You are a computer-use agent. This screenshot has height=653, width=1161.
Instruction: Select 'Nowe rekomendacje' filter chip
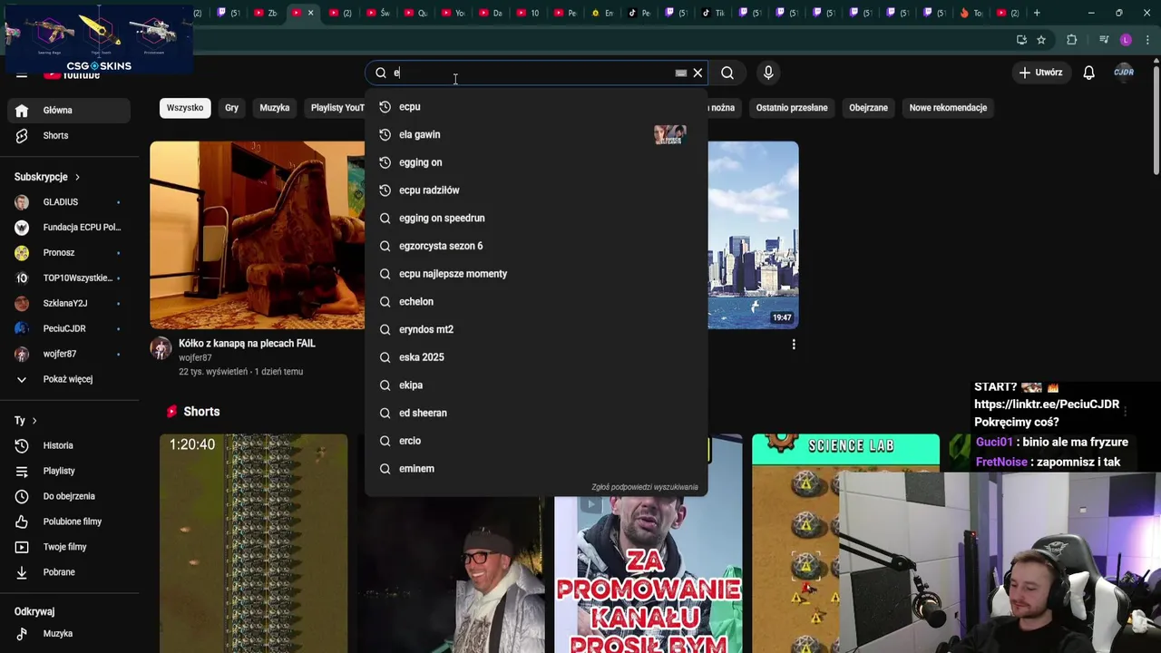tap(948, 108)
